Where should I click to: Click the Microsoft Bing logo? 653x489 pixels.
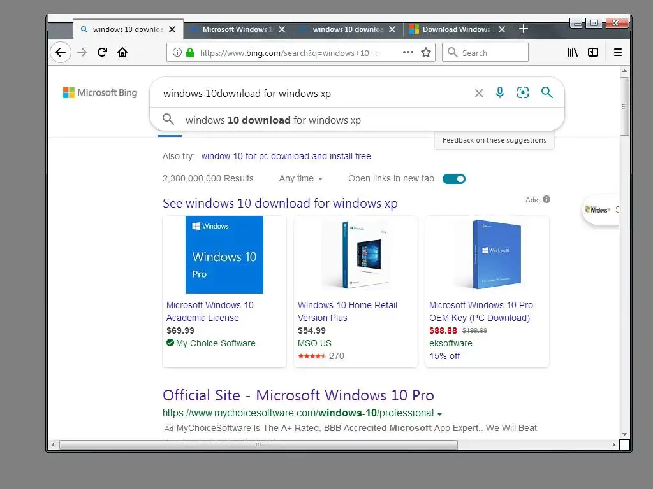(x=100, y=92)
